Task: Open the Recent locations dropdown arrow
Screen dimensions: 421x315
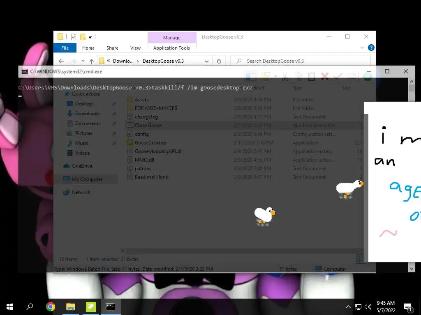Action: (83, 61)
